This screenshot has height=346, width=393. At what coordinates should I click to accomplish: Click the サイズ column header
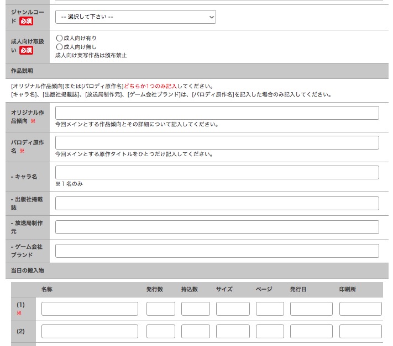point(224,289)
